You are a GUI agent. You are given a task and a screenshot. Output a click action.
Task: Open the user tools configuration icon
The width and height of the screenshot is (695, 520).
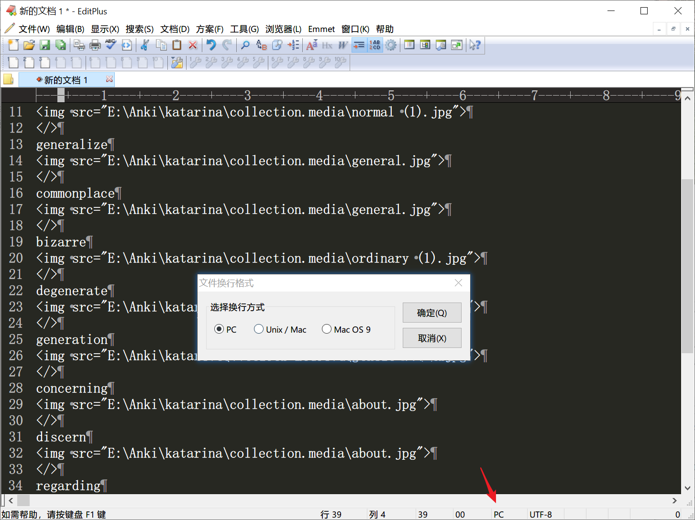[x=177, y=62]
